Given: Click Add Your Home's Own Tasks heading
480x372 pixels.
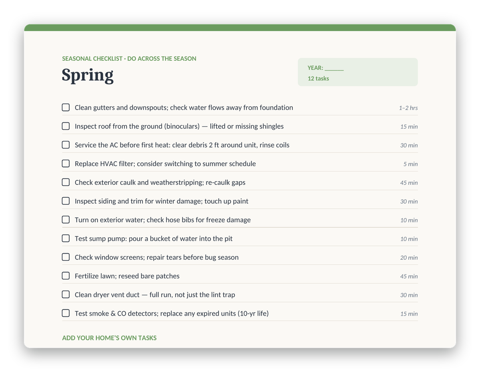Looking at the screenshot, I should 109,338.
